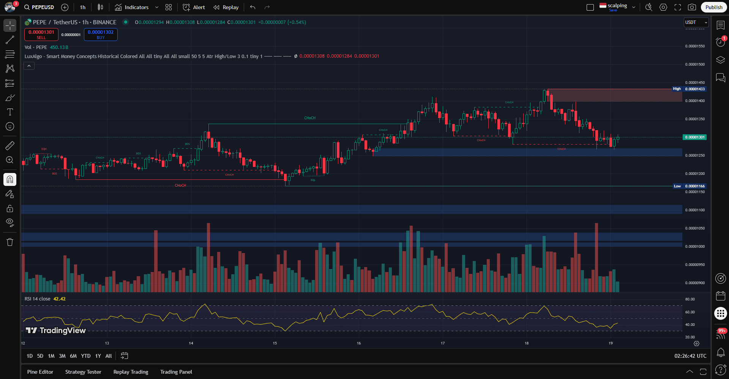Take a chart snapshot with camera icon
Screen dimensions: 729x379
coord(692,7)
